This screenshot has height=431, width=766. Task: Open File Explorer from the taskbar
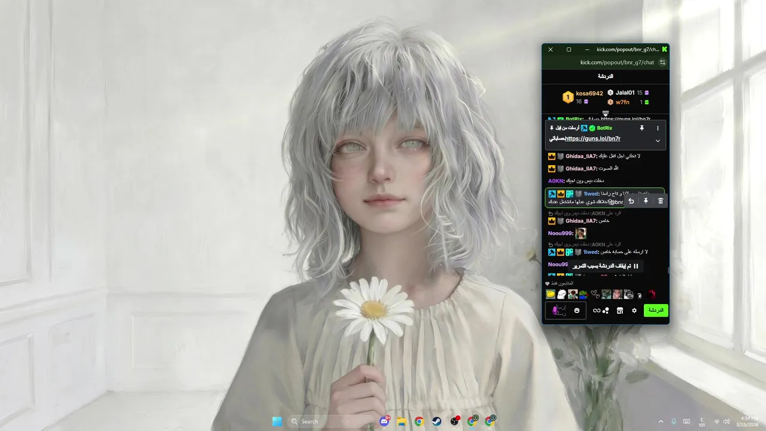(402, 421)
